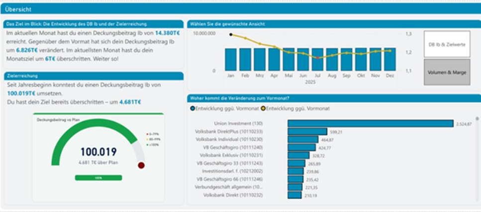Click the dark red gauge target marker
The width and height of the screenshot is (481, 212).
[141, 165]
